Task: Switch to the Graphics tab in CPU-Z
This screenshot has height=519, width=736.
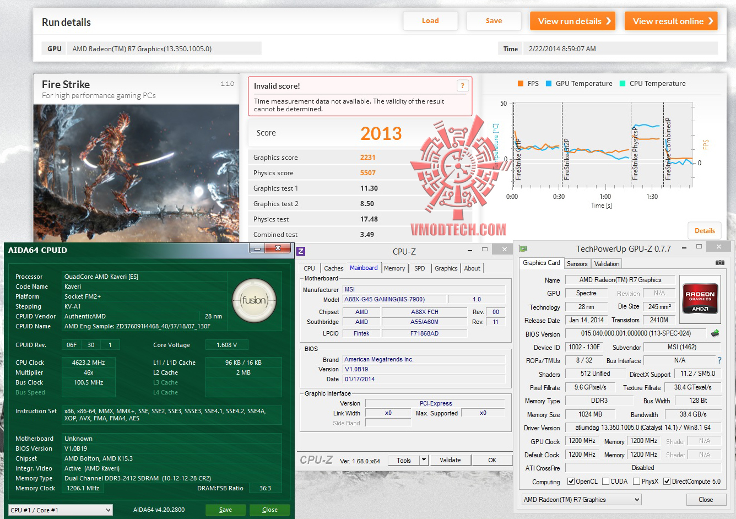Action: [x=446, y=268]
